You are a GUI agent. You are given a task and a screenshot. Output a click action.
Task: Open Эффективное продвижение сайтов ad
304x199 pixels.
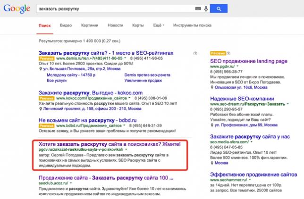pos(253,174)
